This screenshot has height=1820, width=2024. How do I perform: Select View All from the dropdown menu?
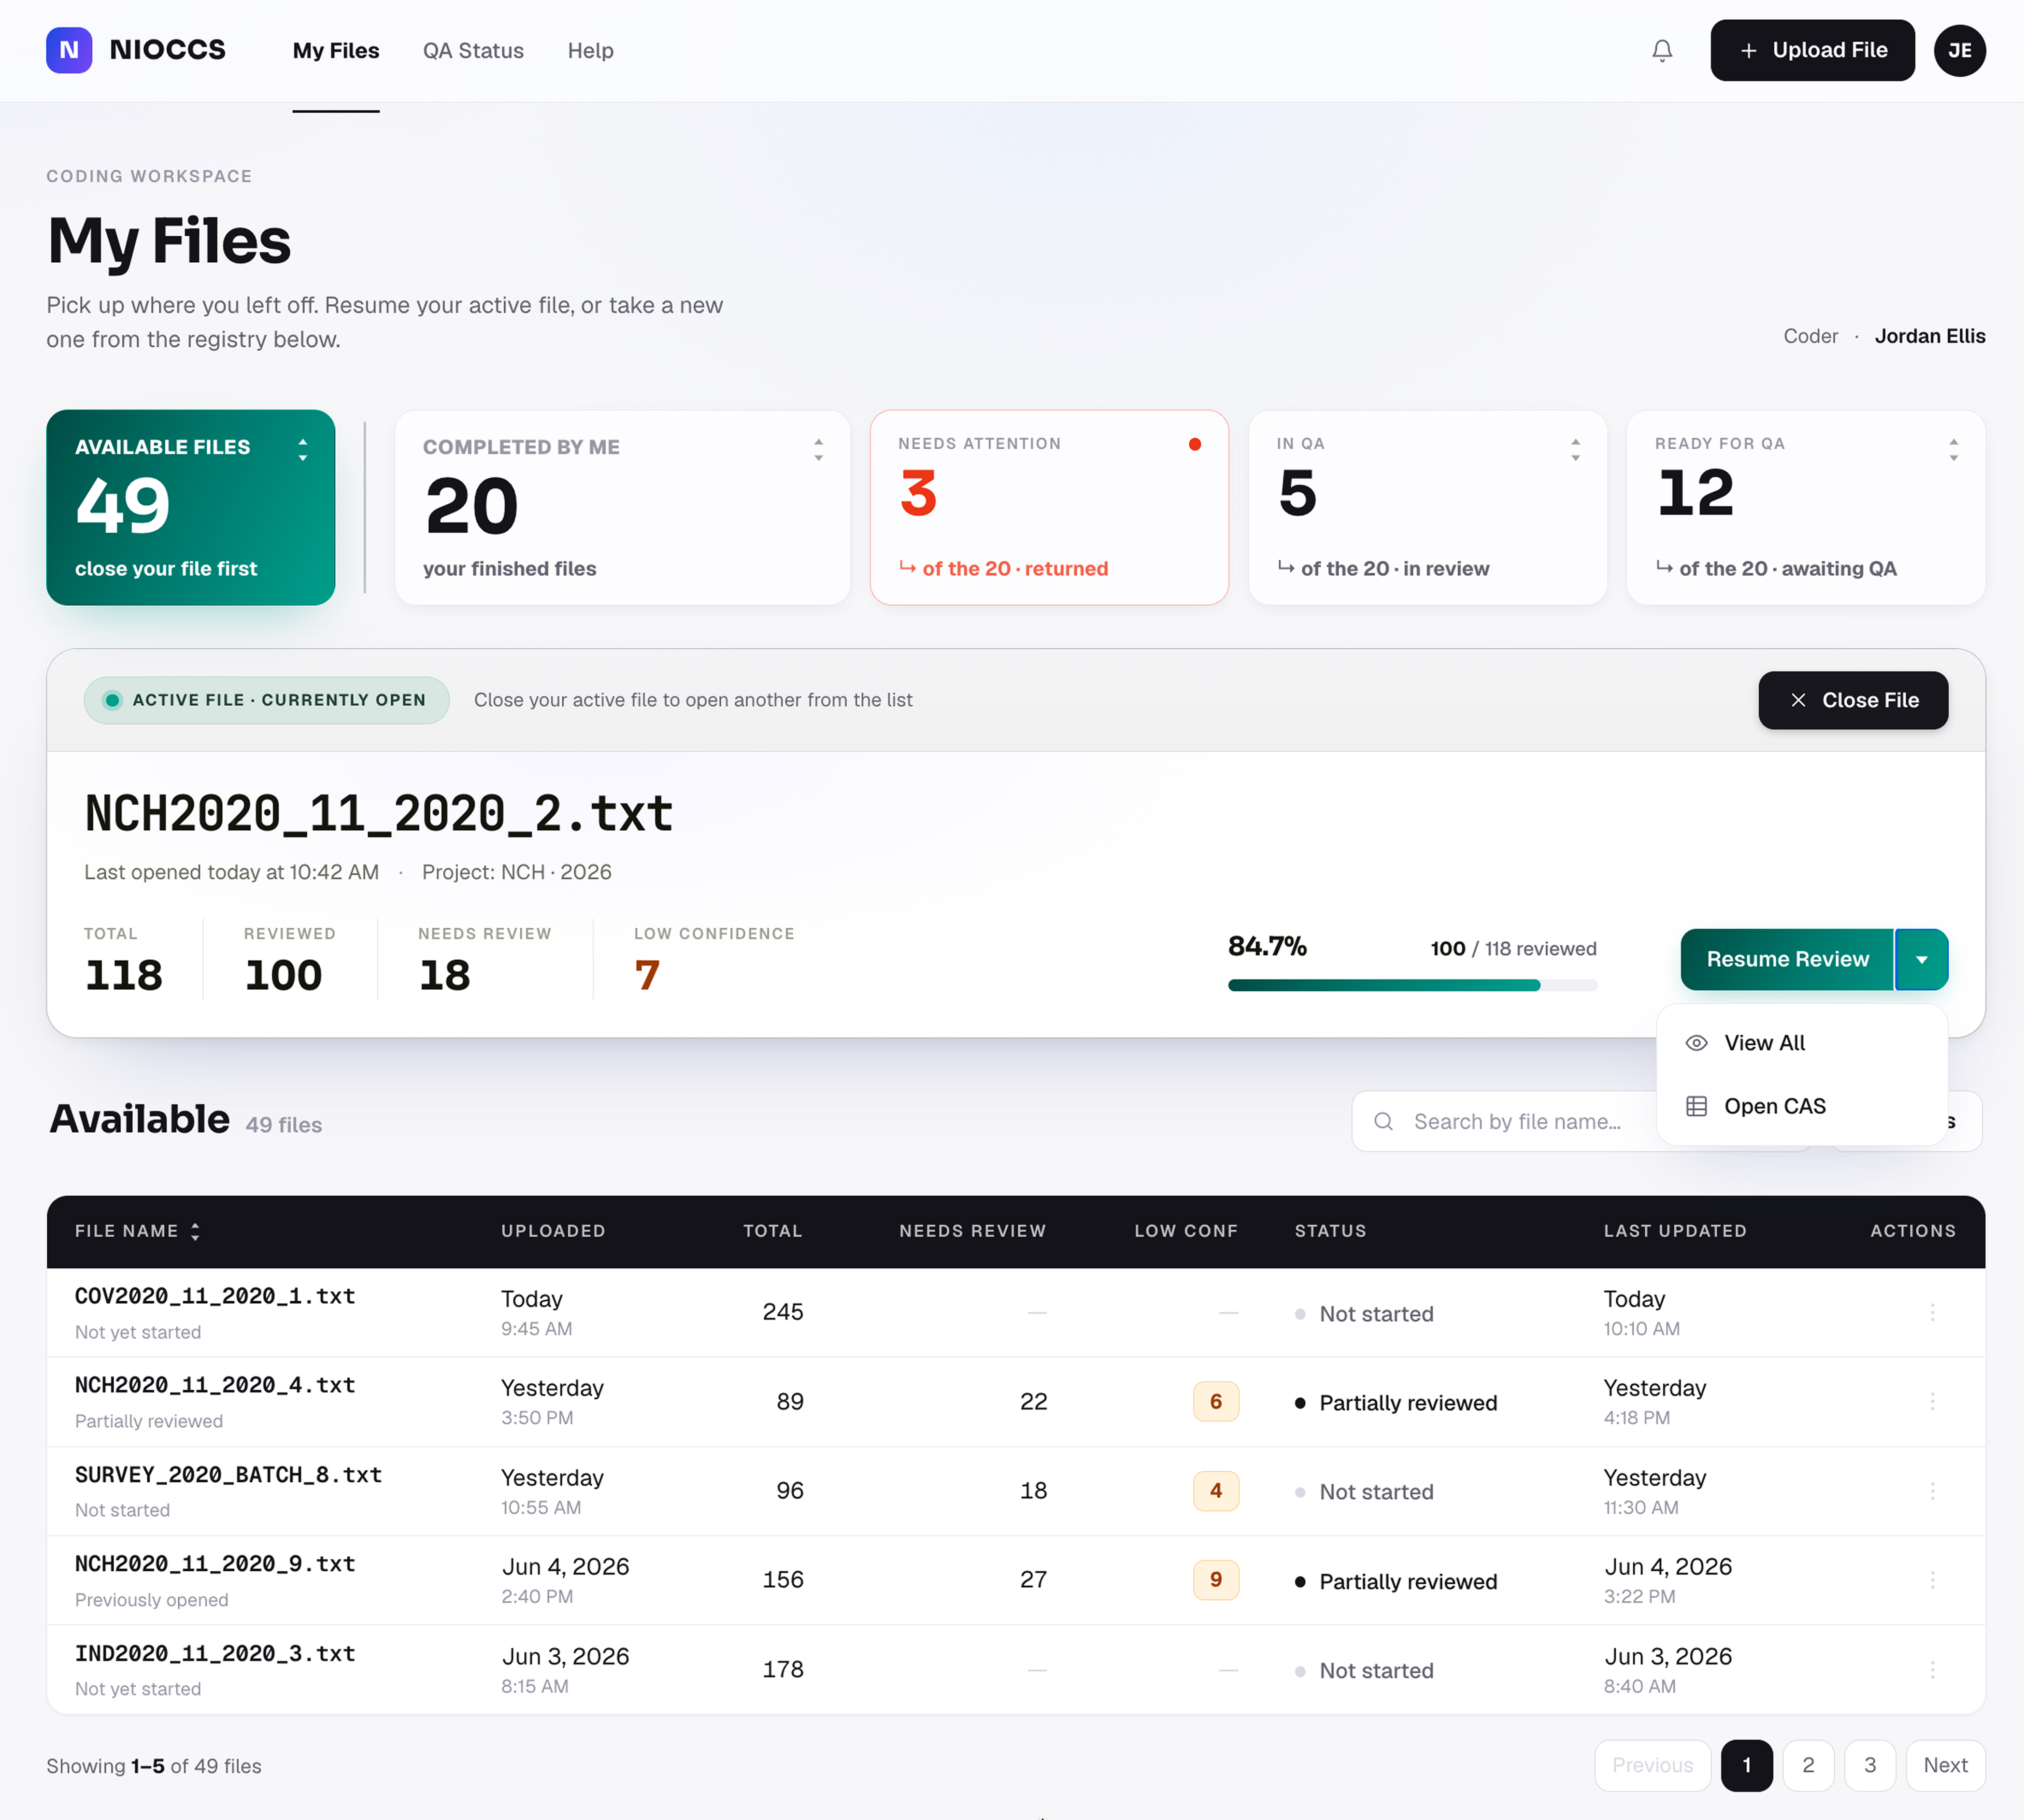[x=1802, y=1043]
